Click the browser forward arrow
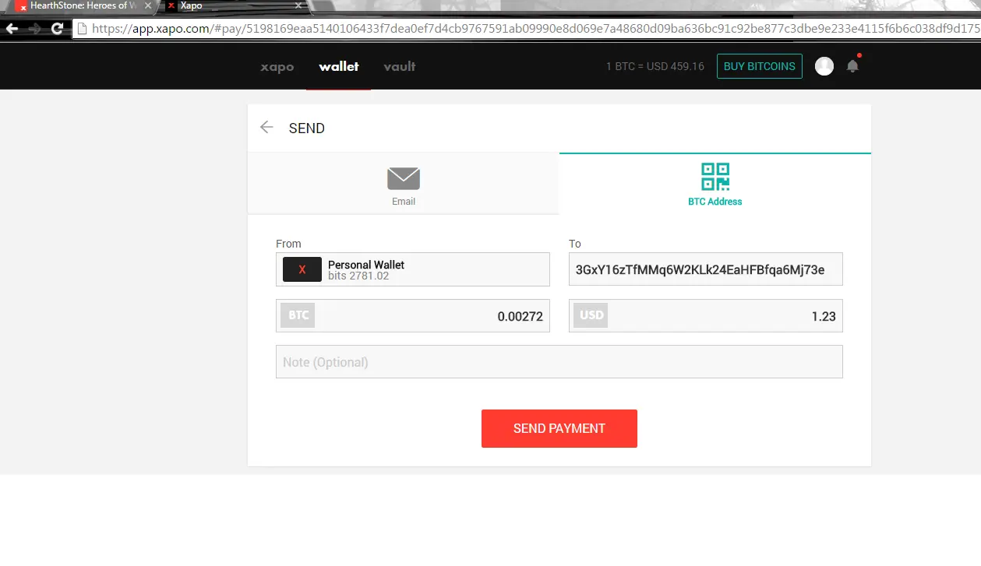 coord(34,29)
